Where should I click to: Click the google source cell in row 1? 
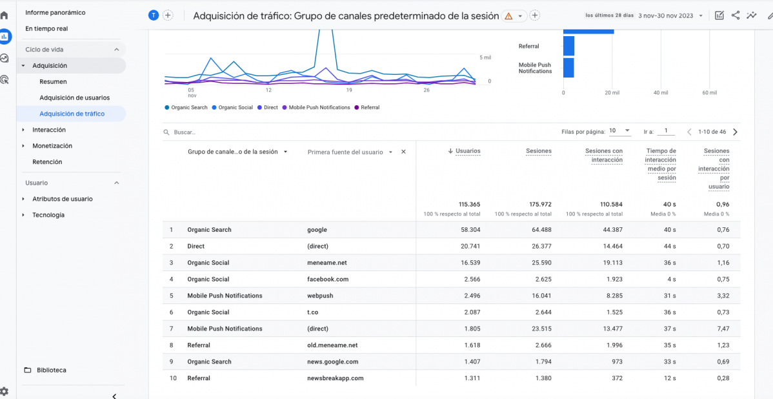[x=317, y=230]
